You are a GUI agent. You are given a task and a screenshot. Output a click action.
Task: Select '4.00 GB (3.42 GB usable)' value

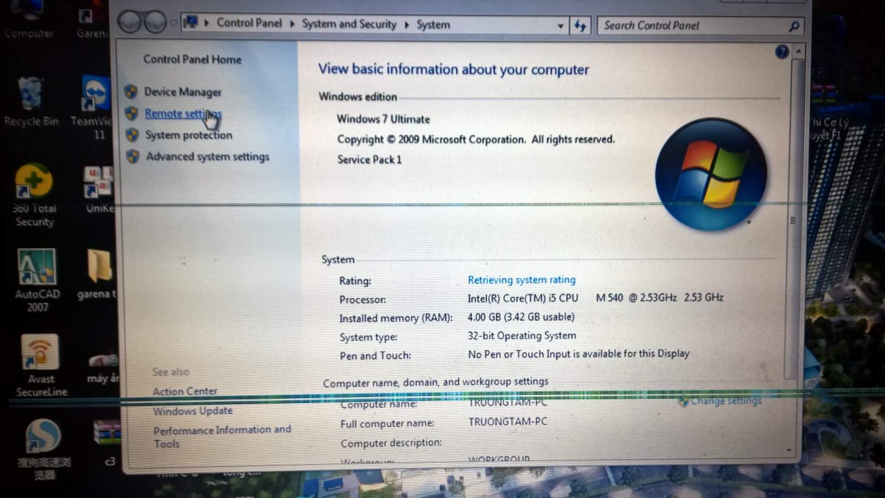tap(521, 317)
